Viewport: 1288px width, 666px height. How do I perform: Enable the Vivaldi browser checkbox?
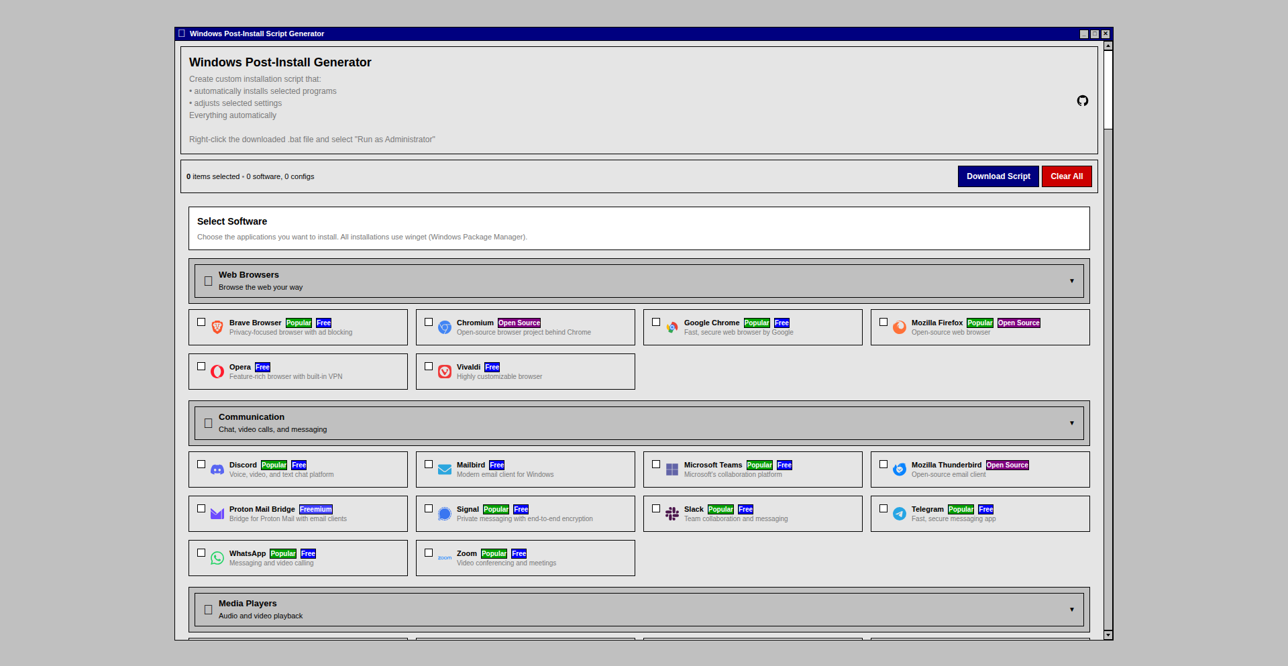pos(429,366)
